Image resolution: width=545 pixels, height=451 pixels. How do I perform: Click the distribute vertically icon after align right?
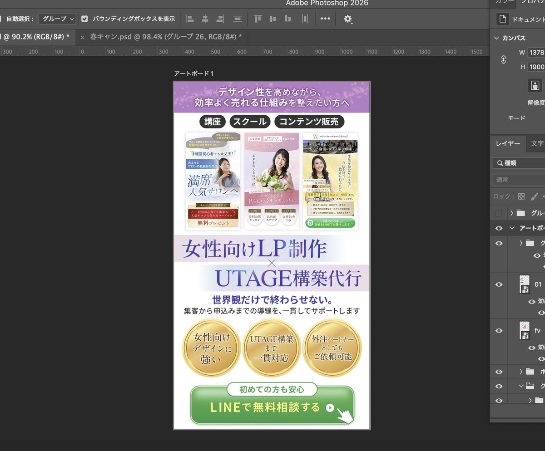coord(238,19)
